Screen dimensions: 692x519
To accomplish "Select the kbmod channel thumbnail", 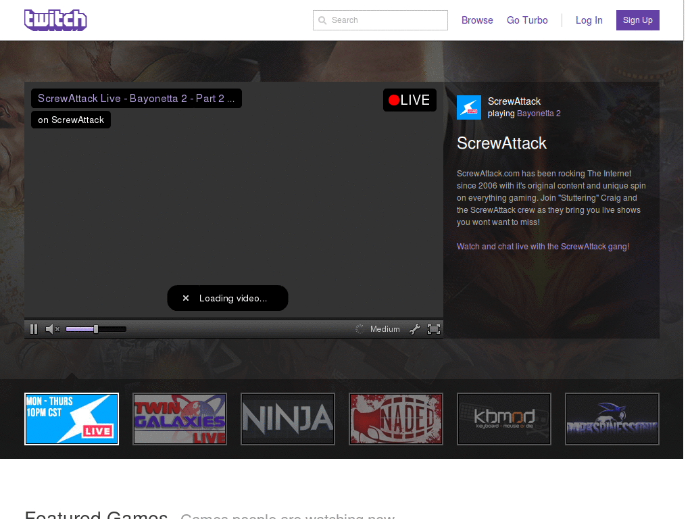I will point(504,419).
